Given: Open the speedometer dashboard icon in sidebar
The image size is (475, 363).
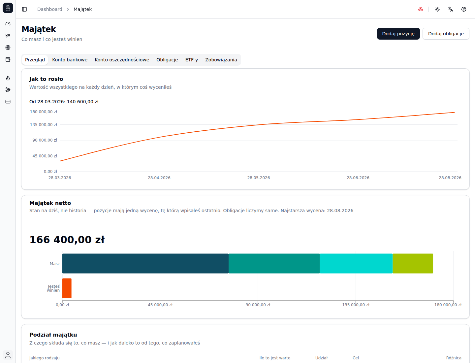Looking at the screenshot, I should click(x=8, y=24).
